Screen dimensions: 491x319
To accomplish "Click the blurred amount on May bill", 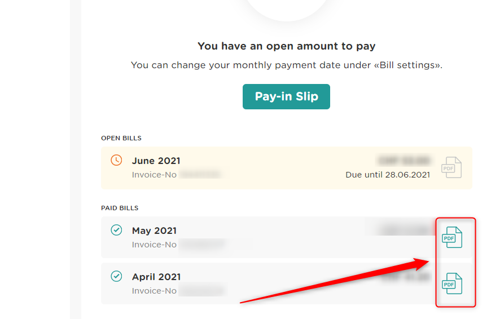I will (405, 230).
